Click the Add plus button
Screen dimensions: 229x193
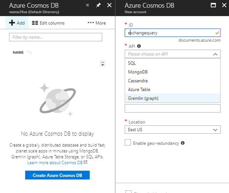coord(17,23)
